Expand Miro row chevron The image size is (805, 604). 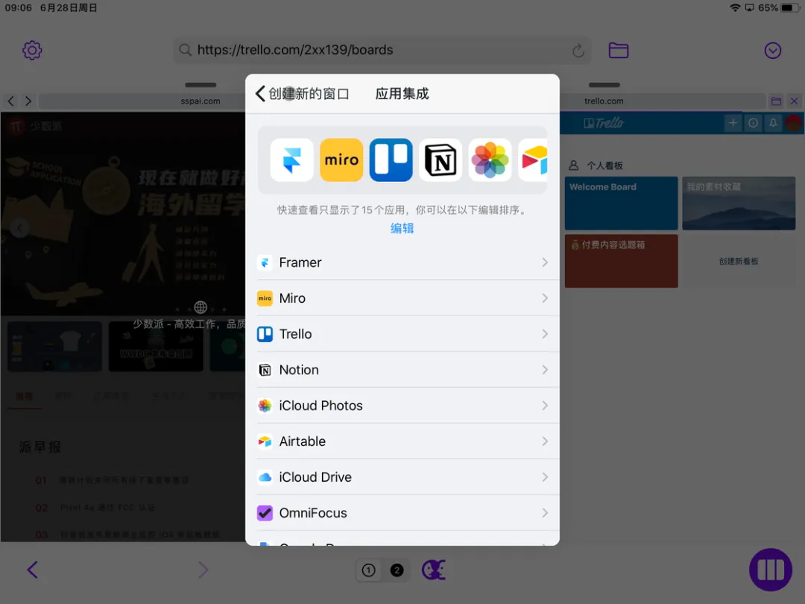(545, 298)
